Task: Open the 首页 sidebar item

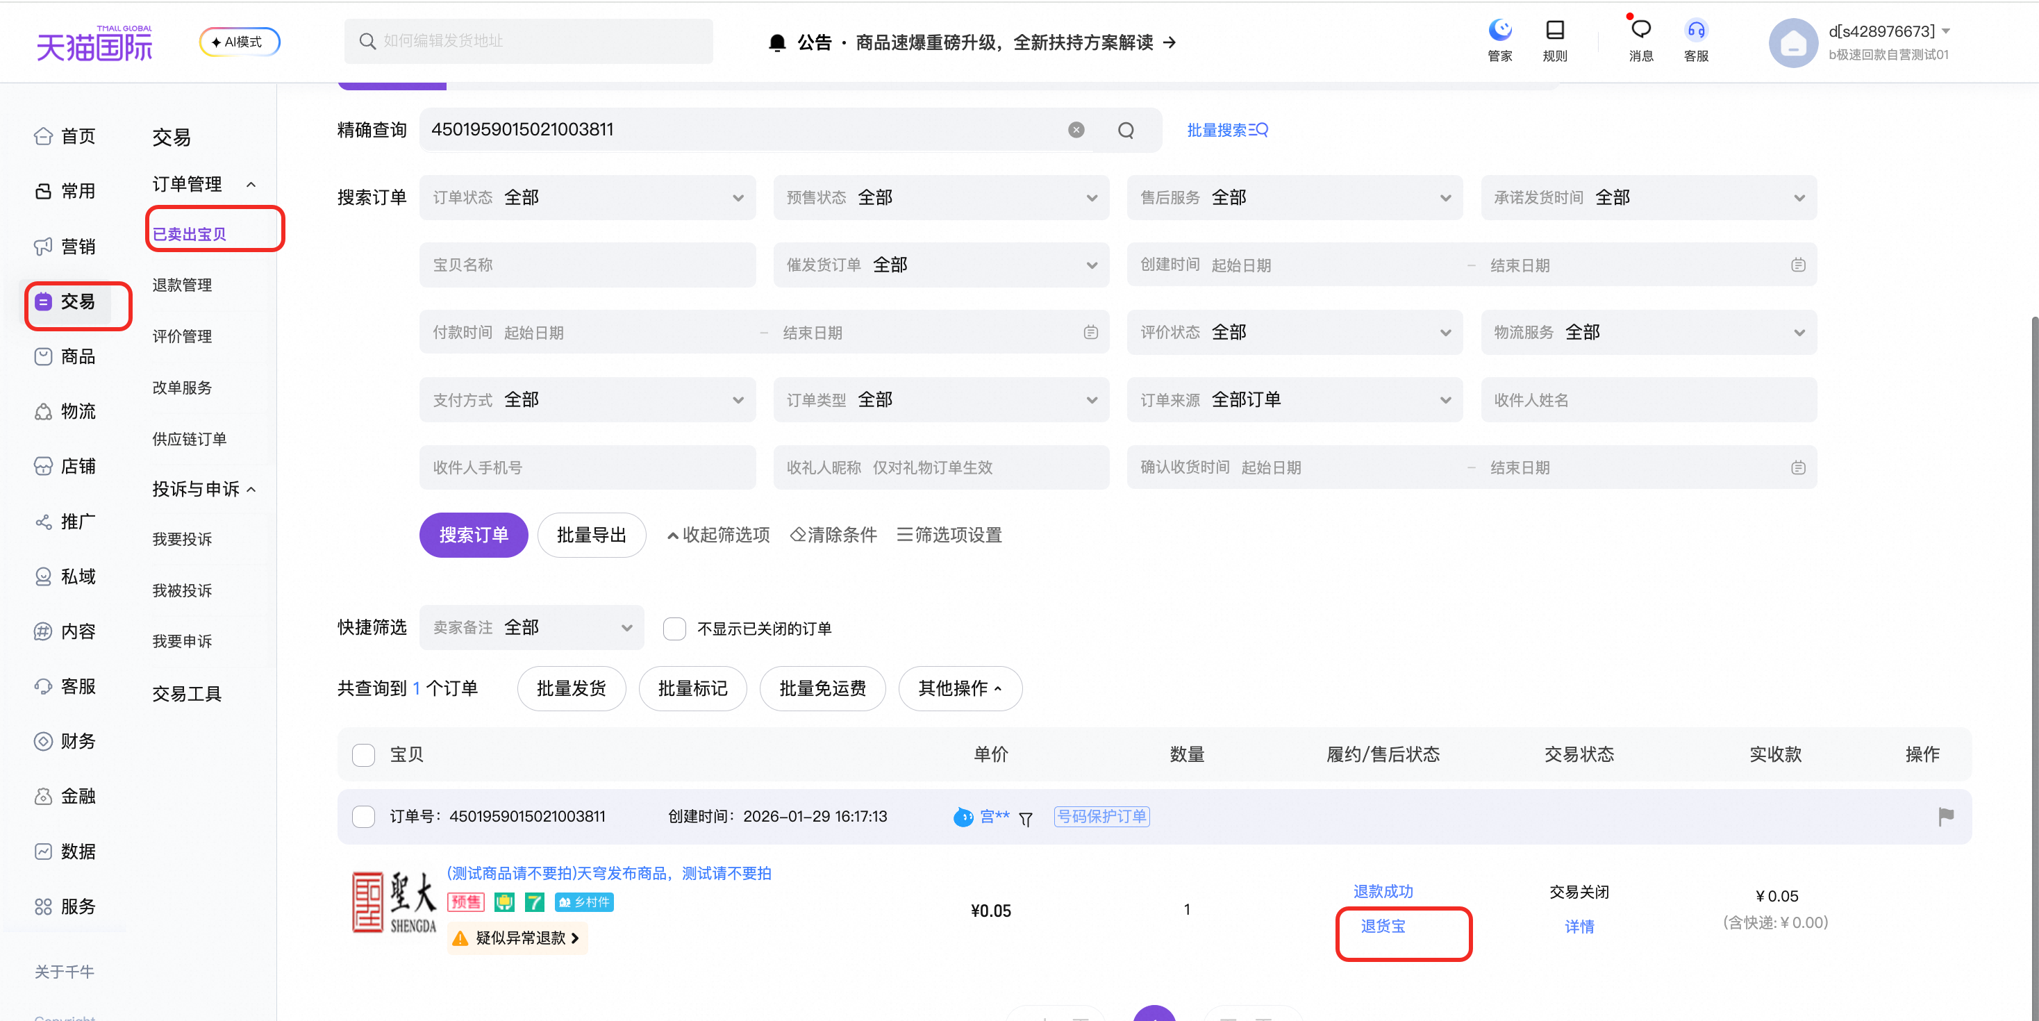Action: pos(66,136)
